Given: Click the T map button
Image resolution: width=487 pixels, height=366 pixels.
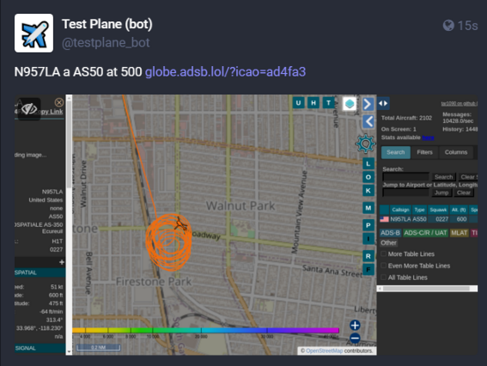Looking at the screenshot, I should [328, 103].
